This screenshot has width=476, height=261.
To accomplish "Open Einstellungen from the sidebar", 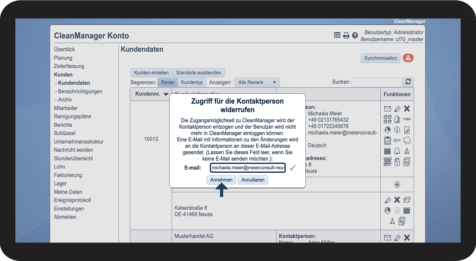I will click(69, 209).
